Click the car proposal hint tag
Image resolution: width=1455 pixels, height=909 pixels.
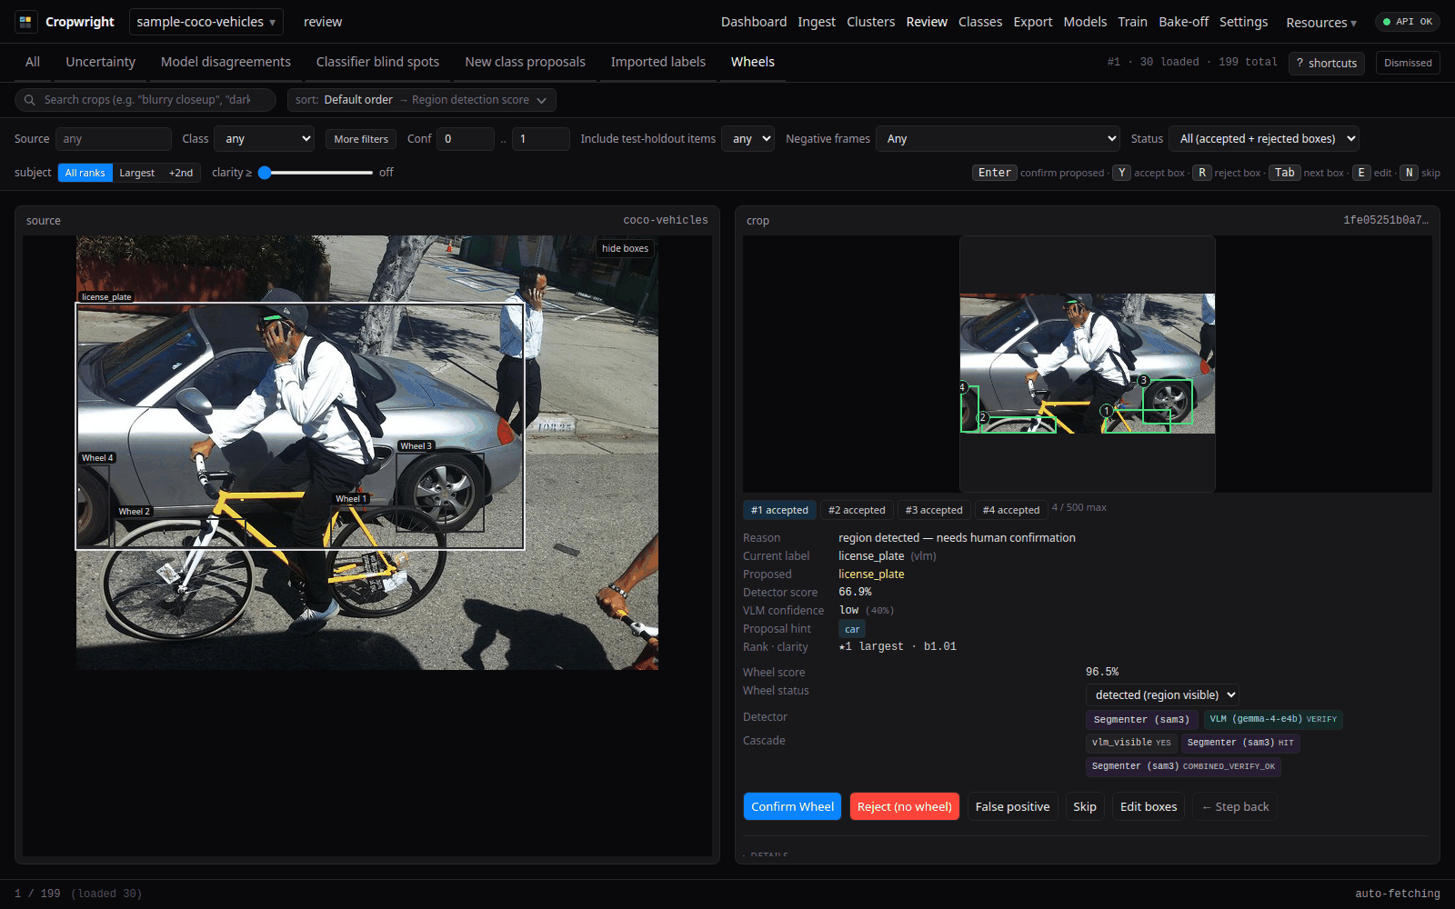coord(852,629)
